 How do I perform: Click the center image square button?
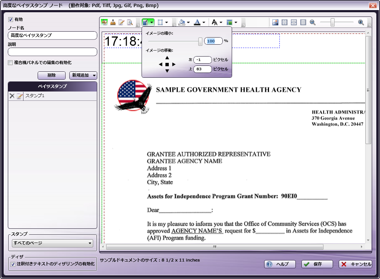(x=167, y=64)
